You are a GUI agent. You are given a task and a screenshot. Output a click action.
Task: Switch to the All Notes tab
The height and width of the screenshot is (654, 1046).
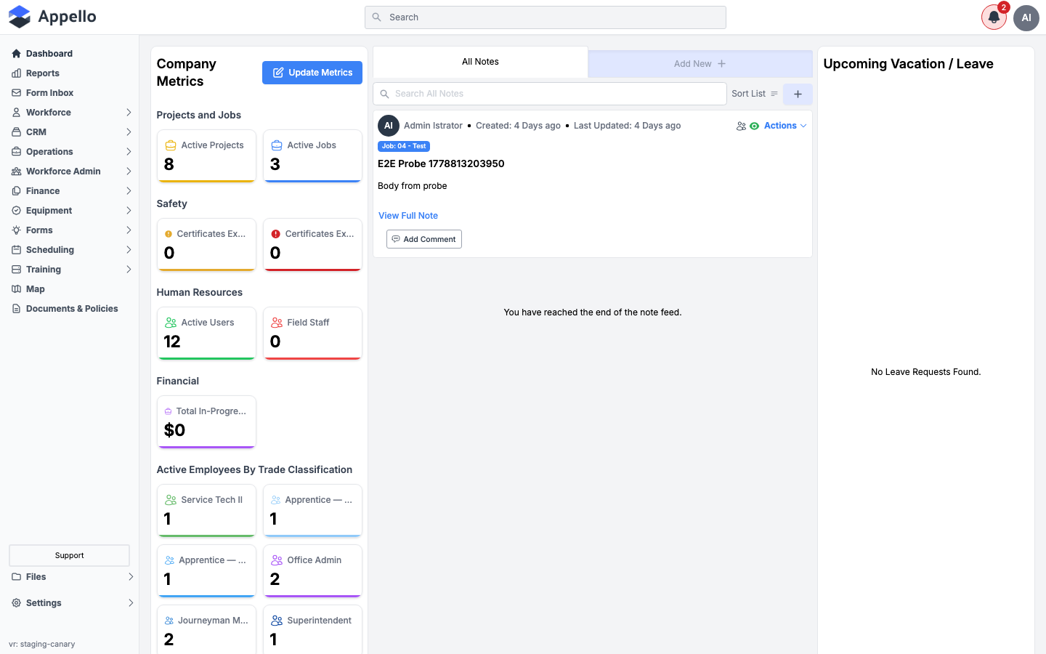coord(480,62)
